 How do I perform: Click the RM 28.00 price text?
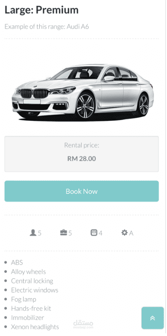[x=82, y=159]
